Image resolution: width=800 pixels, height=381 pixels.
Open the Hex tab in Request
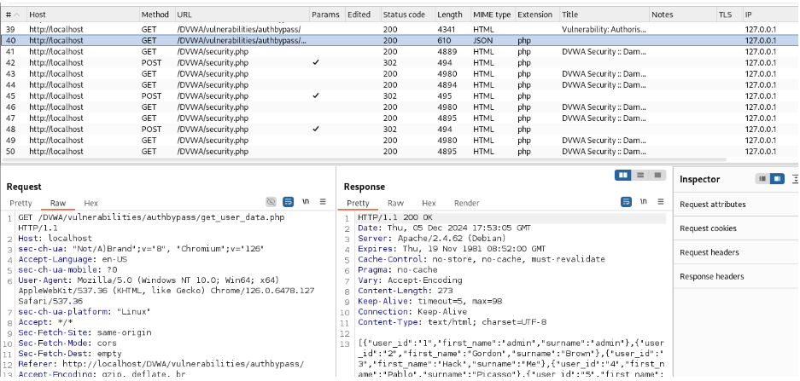coord(91,204)
